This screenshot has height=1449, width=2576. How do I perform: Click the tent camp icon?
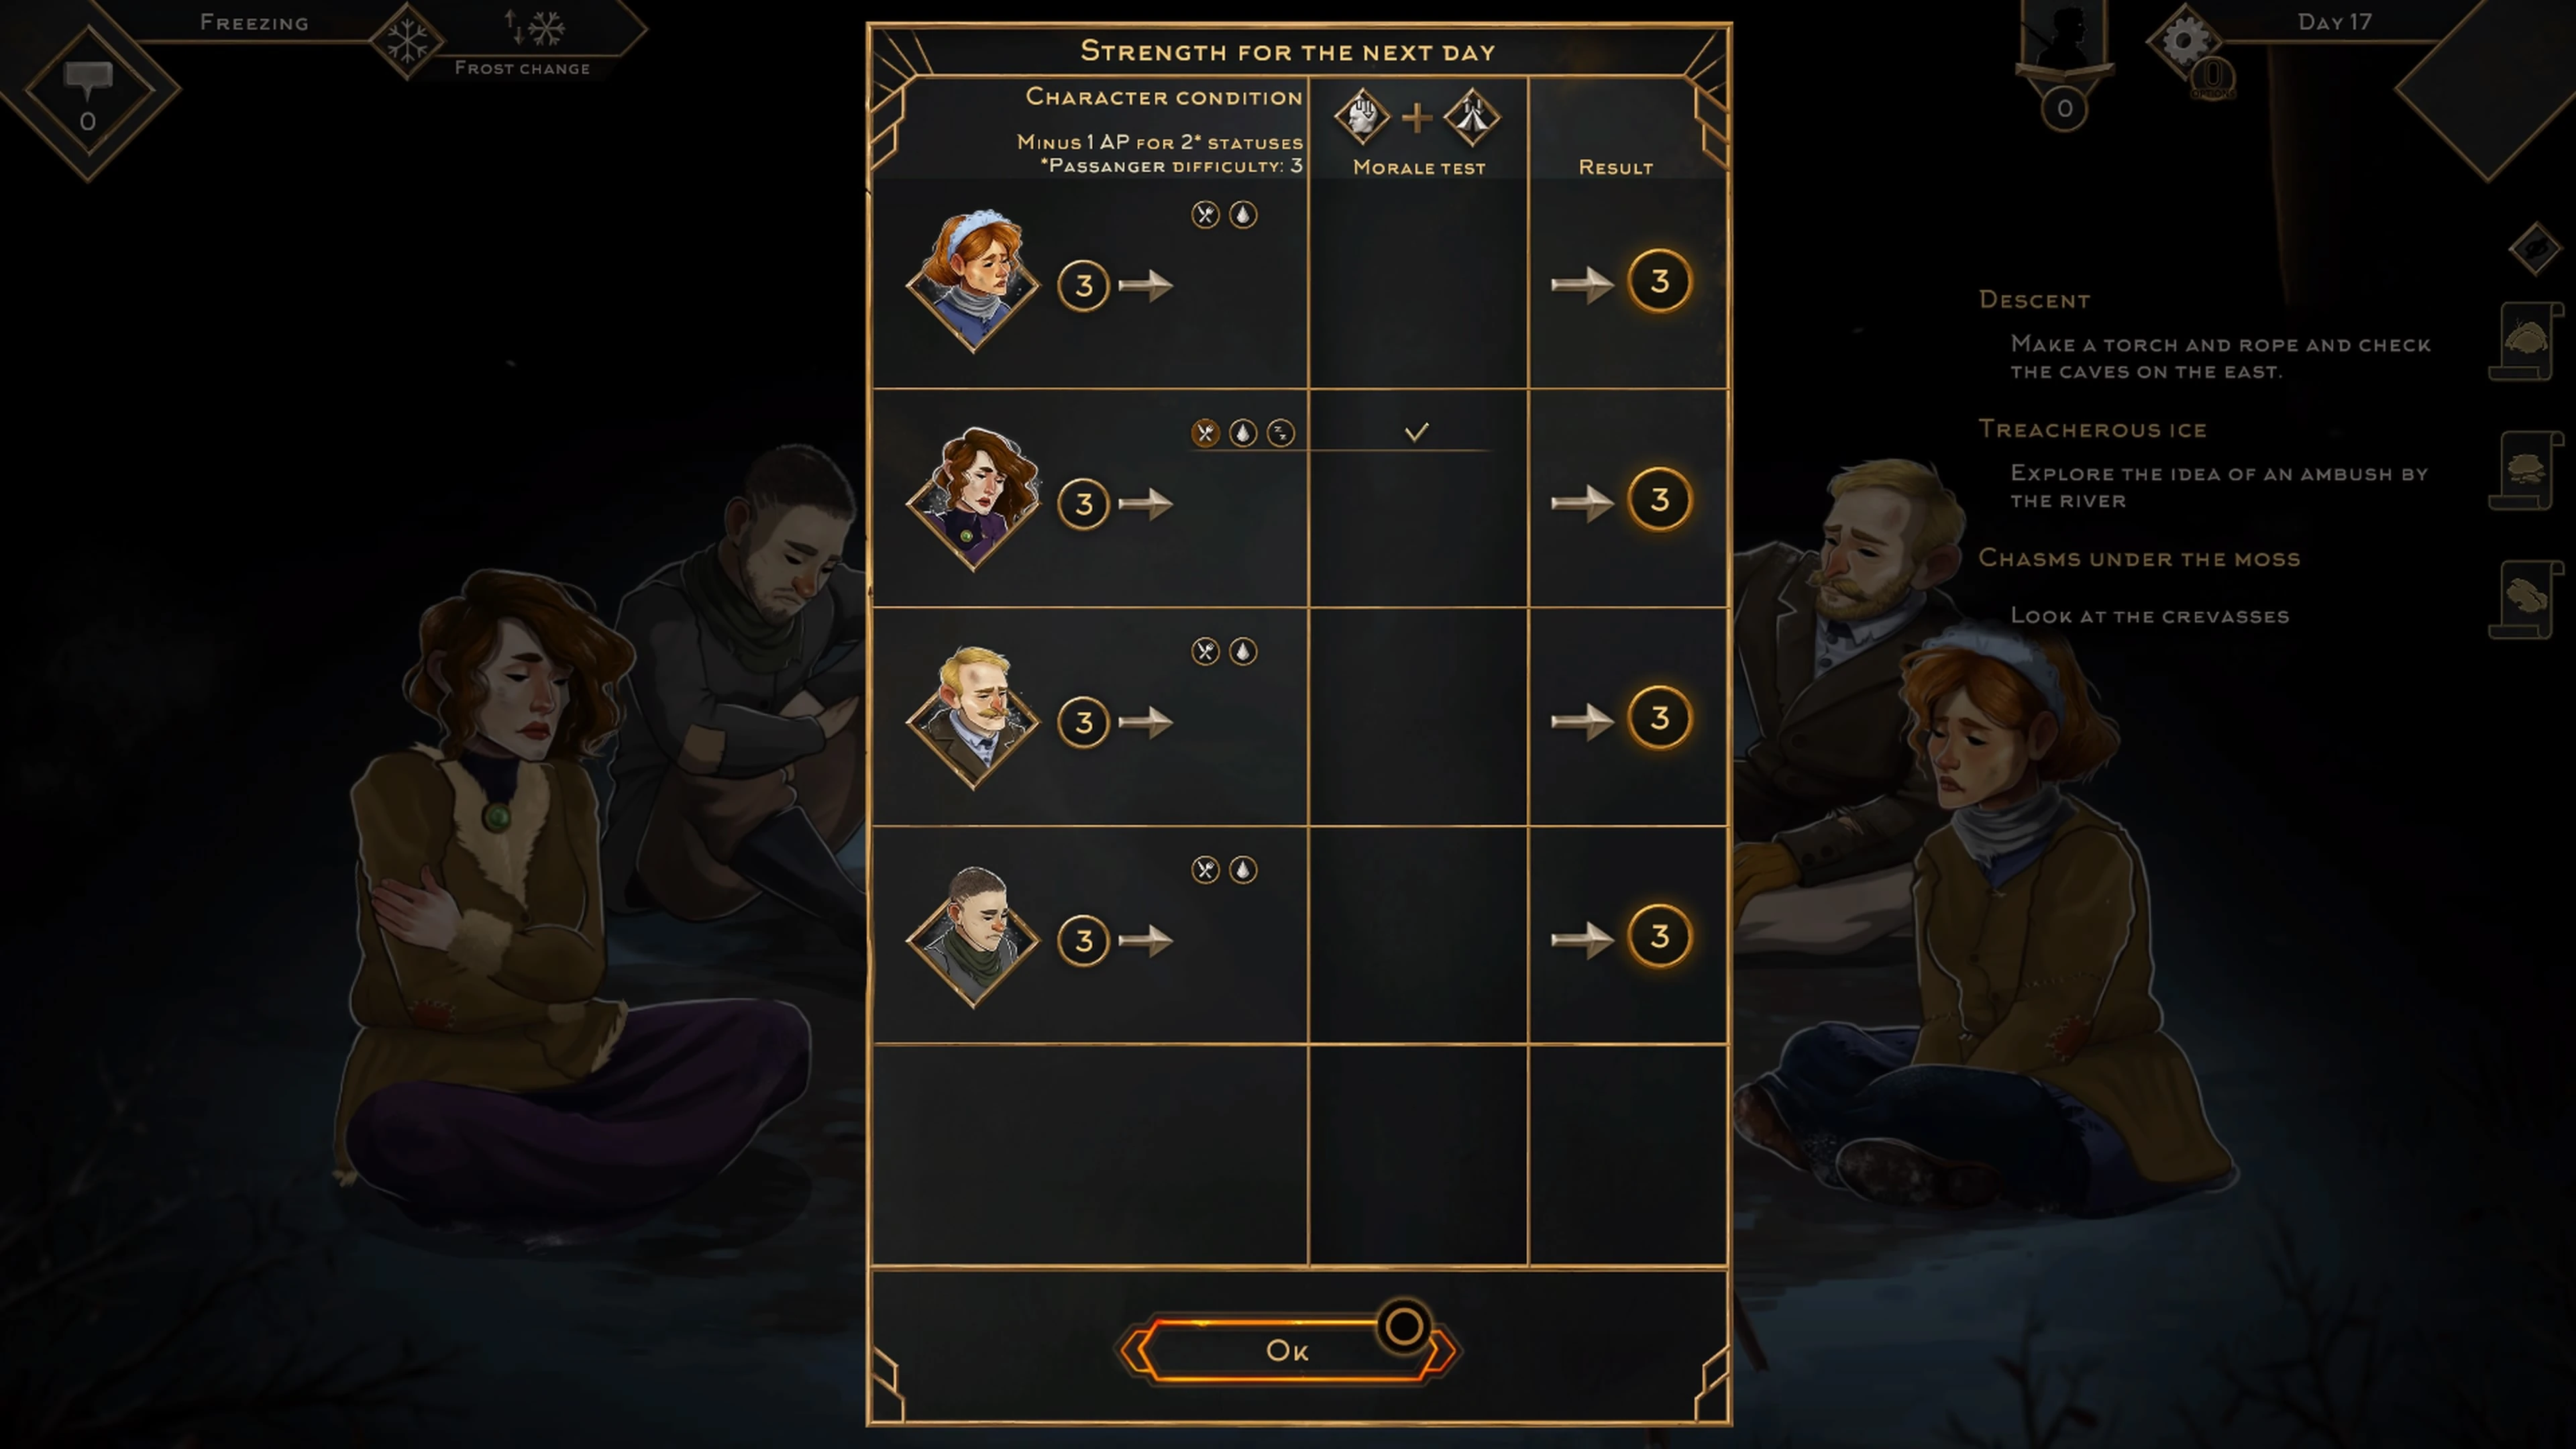1472,117
